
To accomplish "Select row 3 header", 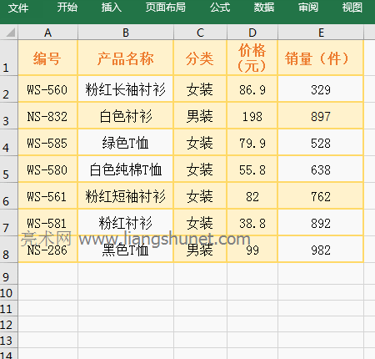I will (9, 116).
